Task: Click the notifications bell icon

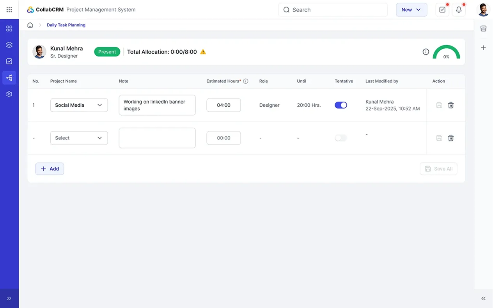Action: [x=459, y=10]
